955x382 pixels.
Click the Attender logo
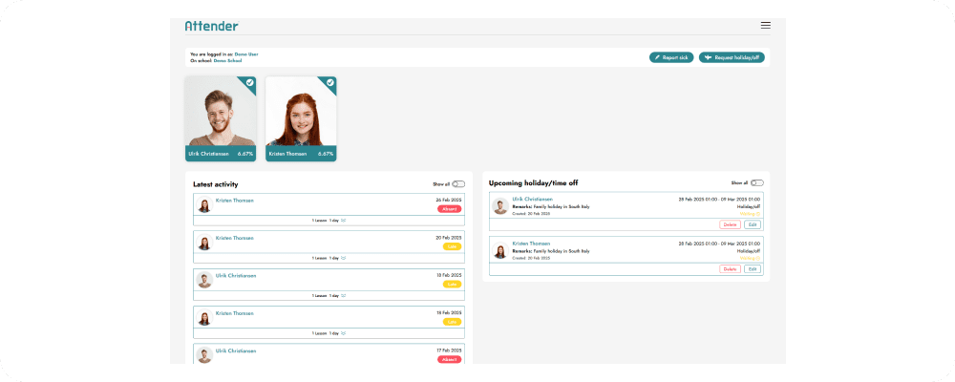coord(211,26)
